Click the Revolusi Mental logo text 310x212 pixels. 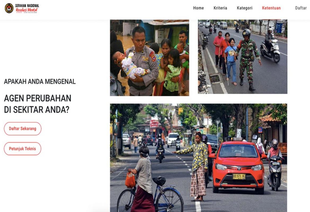click(27, 10)
